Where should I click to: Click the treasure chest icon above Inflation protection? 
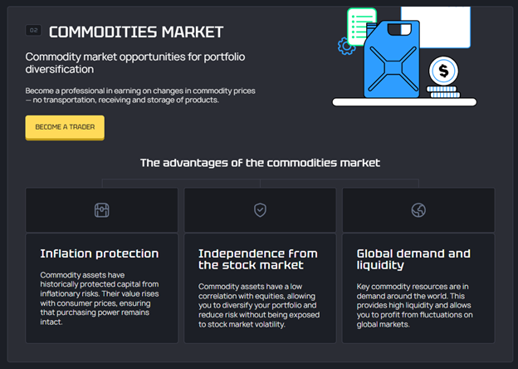(102, 210)
